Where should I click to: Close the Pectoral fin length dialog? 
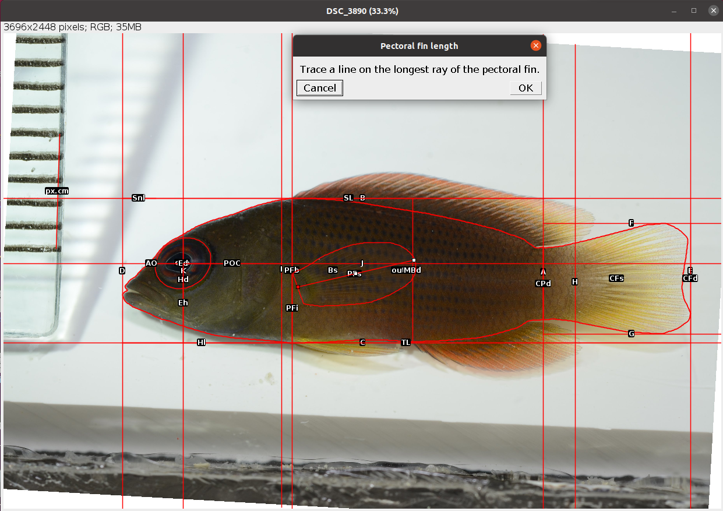pyautogui.click(x=535, y=45)
